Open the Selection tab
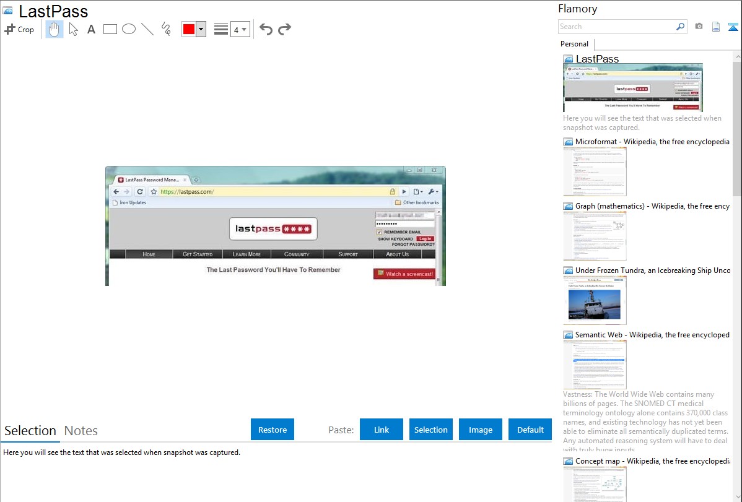The width and height of the screenshot is (742, 502). point(30,431)
